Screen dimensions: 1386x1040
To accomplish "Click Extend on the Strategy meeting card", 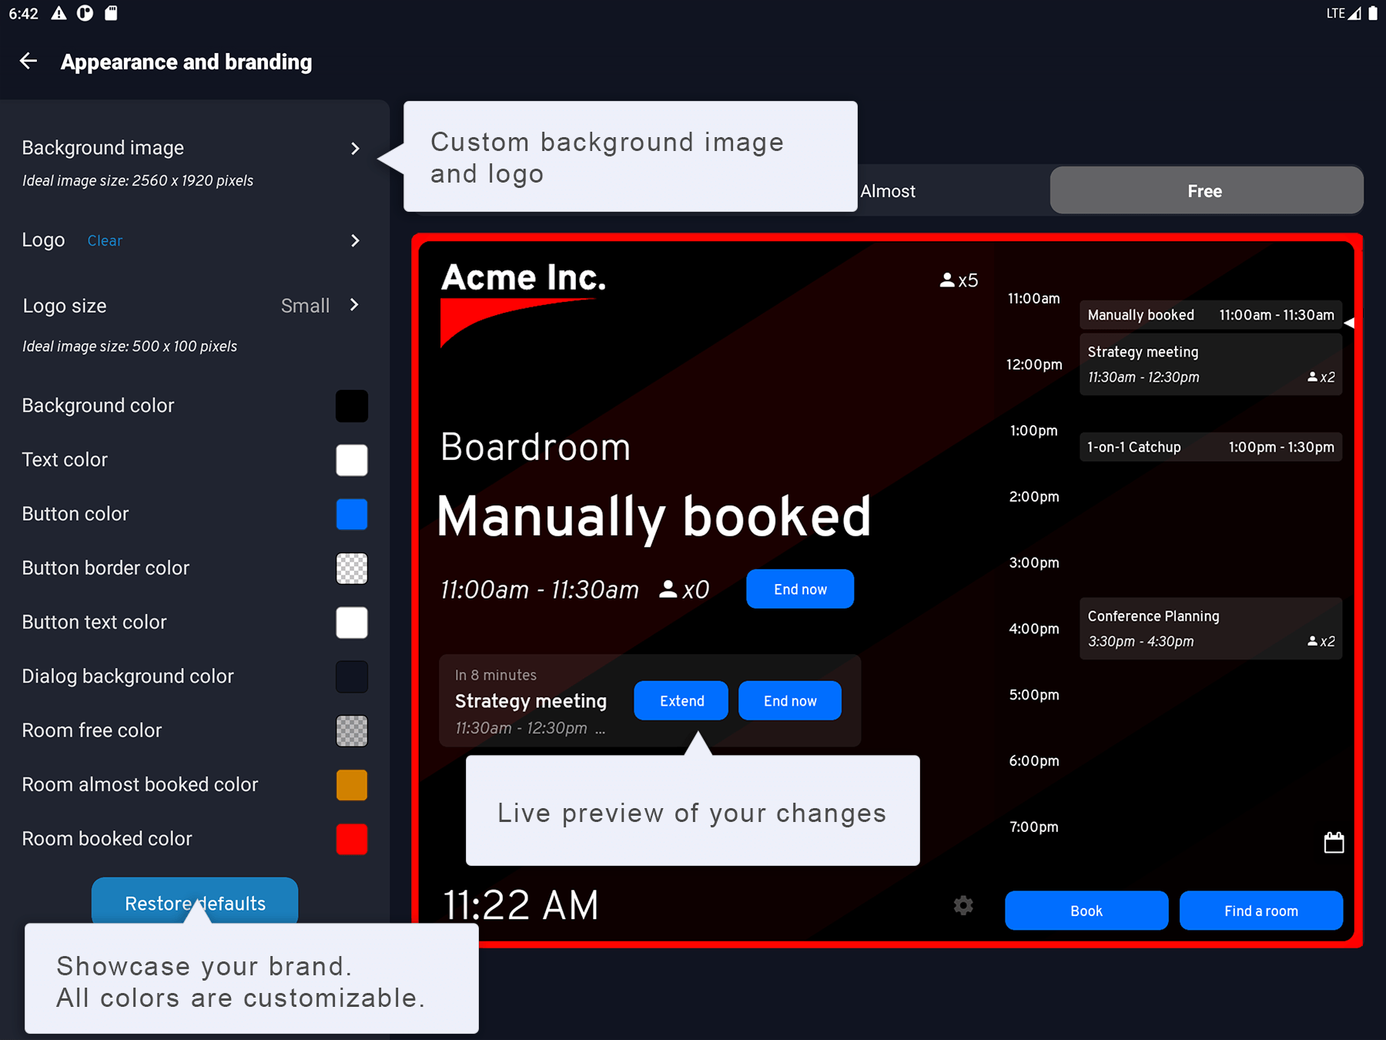I will pos(681,701).
